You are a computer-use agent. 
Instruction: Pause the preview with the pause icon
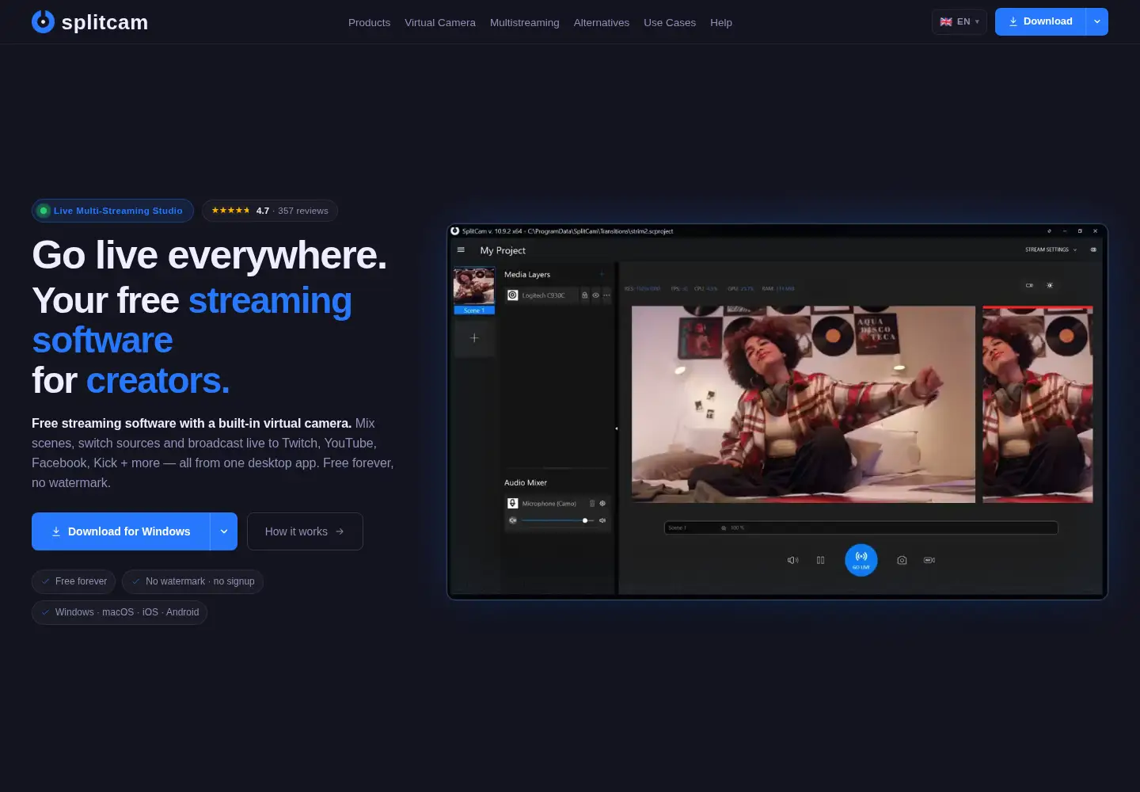pos(821,560)
